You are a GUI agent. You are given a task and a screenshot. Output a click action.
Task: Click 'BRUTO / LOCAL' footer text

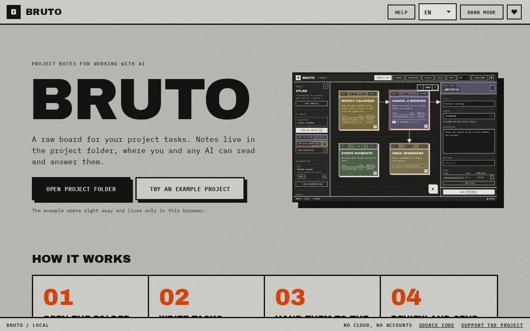pyautogui.click(x=28, y=325)
